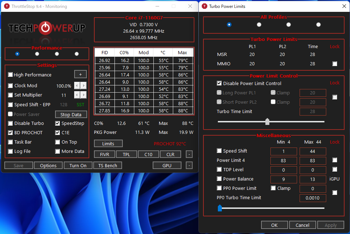350x234 pixels.
Task: Enable the Task Bar checkbox
Action: [10, 142]
